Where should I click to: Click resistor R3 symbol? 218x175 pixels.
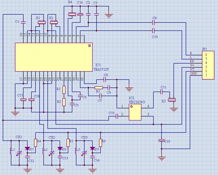pyautogui.click(x=99, y=87)
